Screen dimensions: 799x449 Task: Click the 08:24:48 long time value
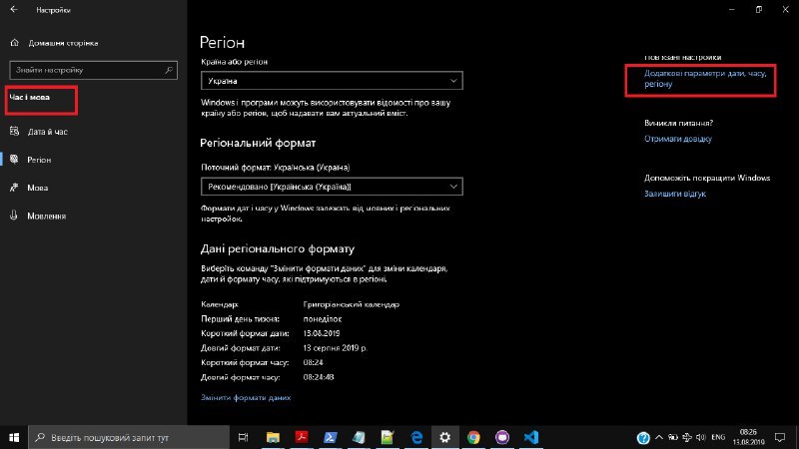319,377
